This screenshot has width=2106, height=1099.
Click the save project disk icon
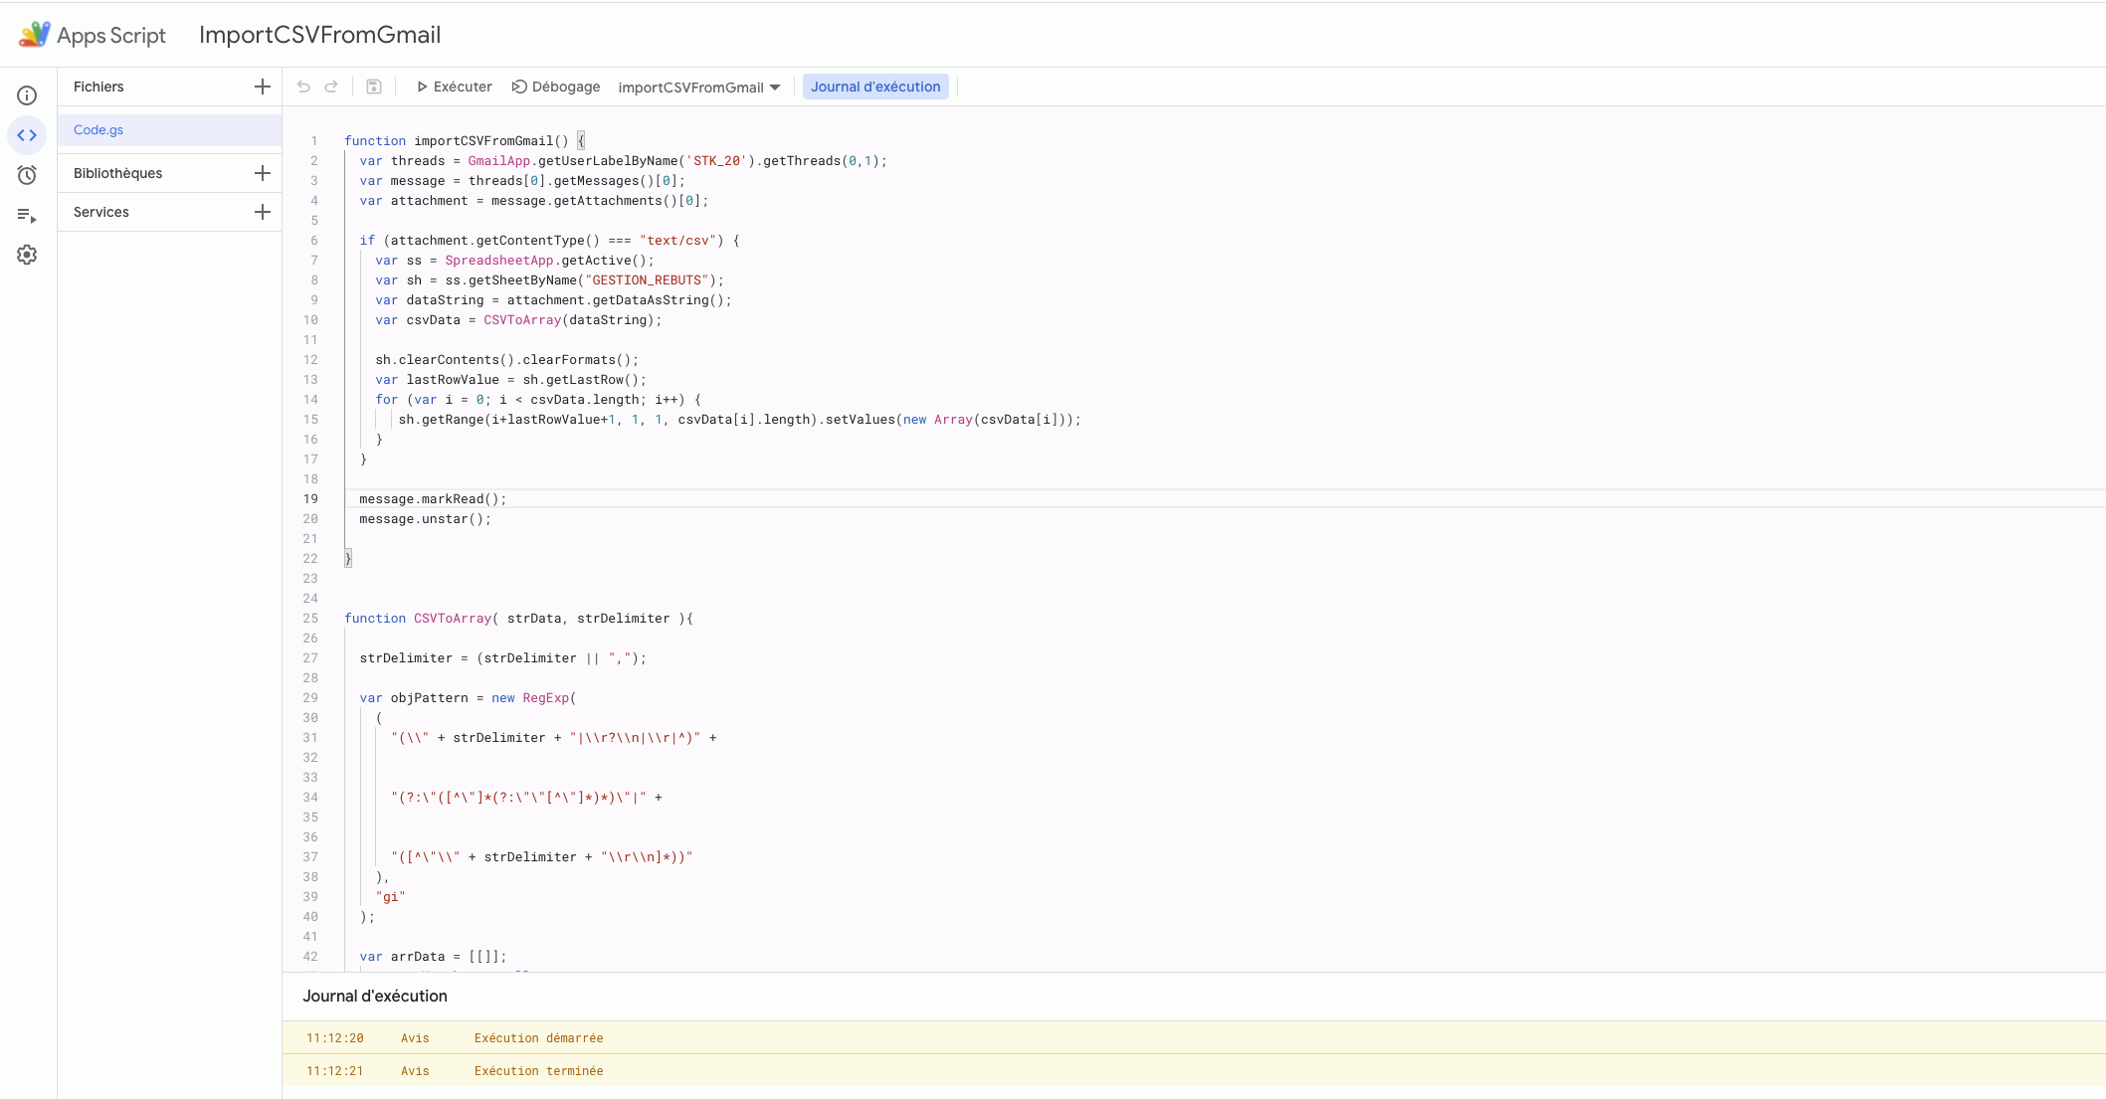[374, 87]
